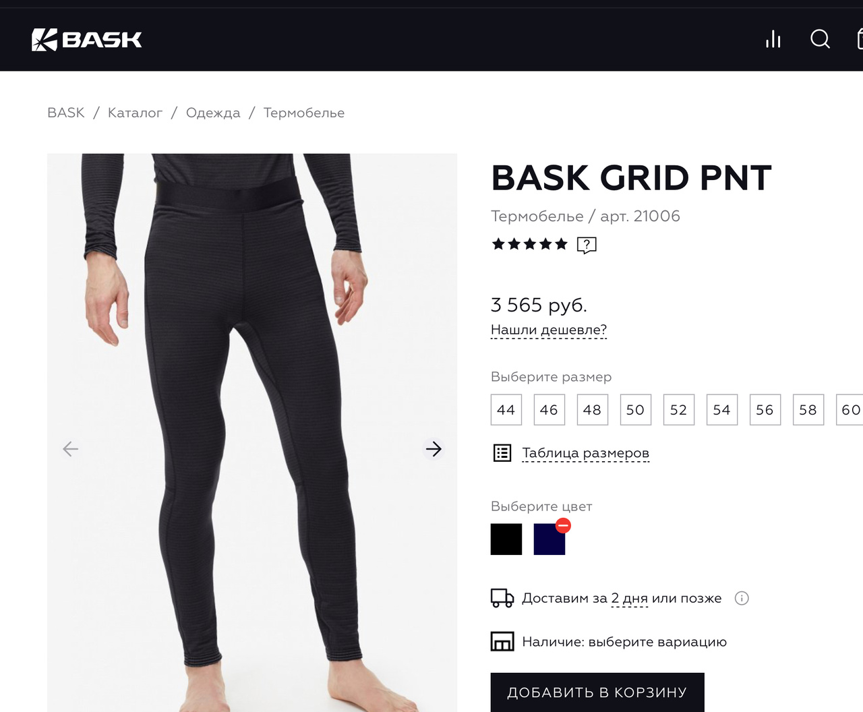Viewport: 863px width, 712px height.
Task: Open the search magnifier icon
Action: click(x=820, y=39)
